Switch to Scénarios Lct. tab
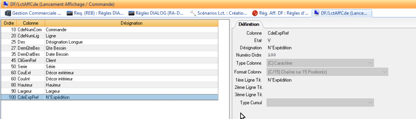This screenshot has width=416, height=119. (219, 13)
